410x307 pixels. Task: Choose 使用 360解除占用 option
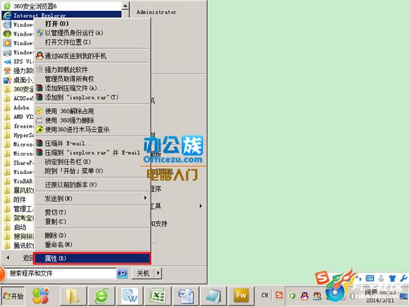point(92,111)
